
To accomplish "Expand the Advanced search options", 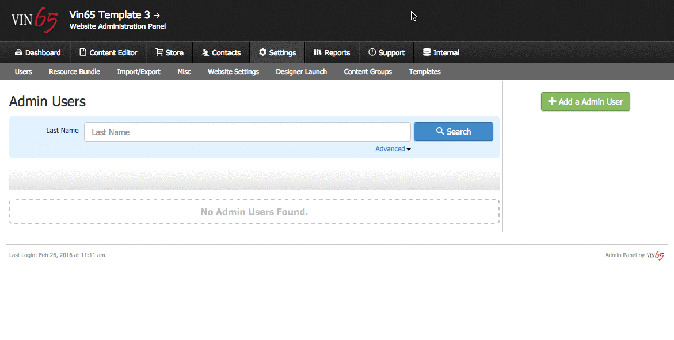I will click(x=393, y=149).
